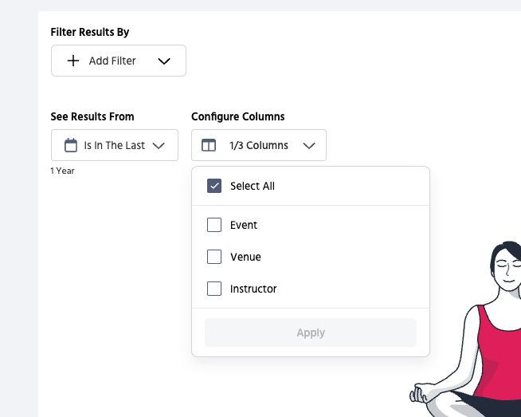521x417 pixels.
Task: Pick the Instructor option label
Action: 253,289
